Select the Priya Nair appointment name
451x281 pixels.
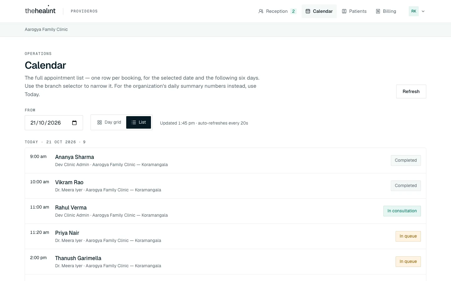[x=67, y=233]
